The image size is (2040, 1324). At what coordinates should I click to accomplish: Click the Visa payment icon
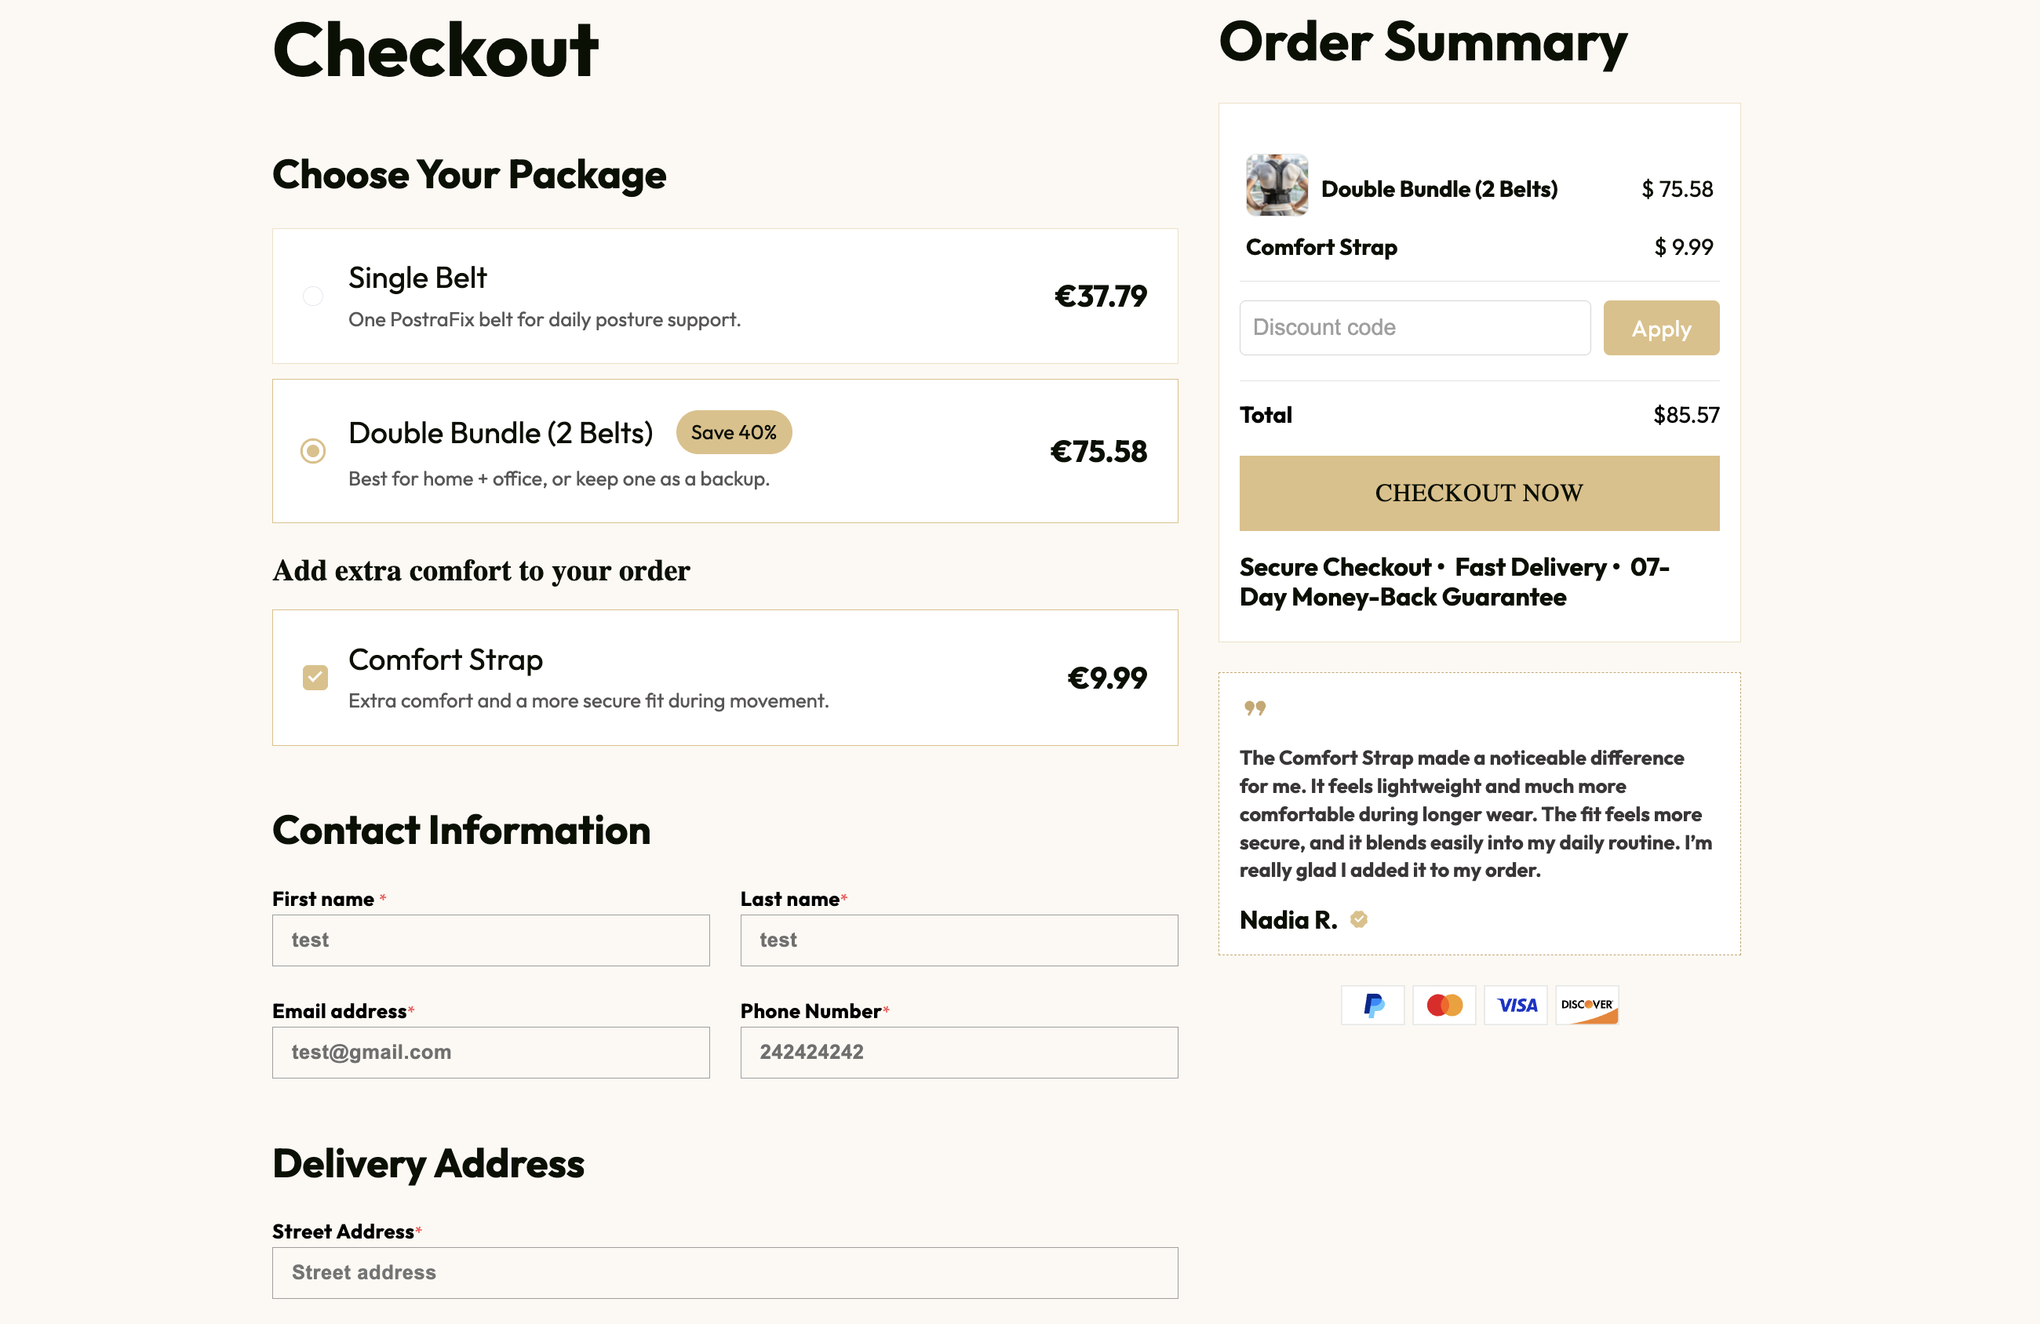[x=1515, y=1006]
